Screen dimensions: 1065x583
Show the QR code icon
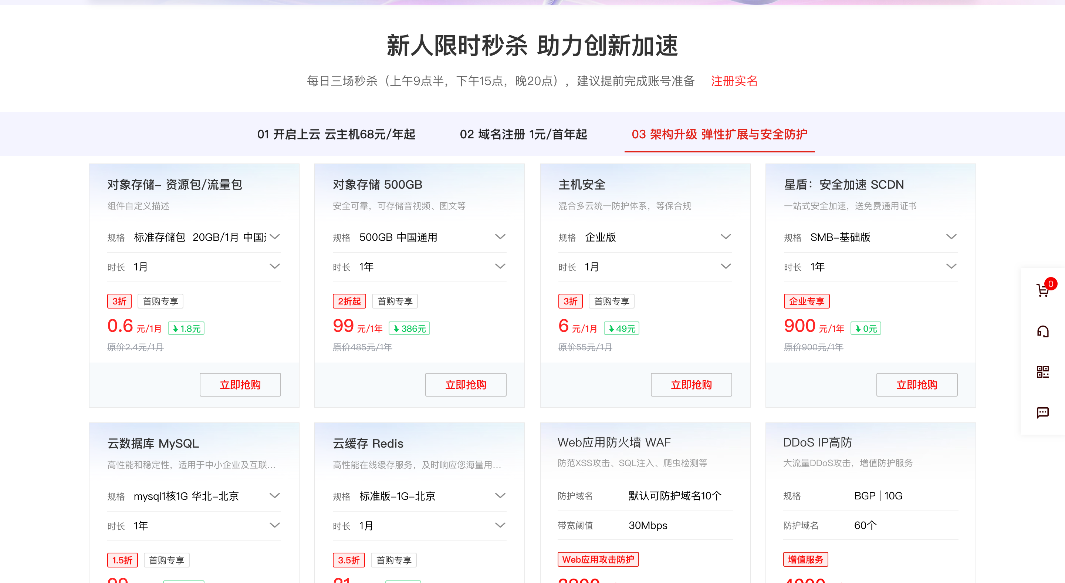(1042, 372)
